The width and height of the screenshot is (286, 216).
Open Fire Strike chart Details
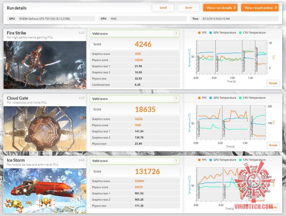(273, 83)
